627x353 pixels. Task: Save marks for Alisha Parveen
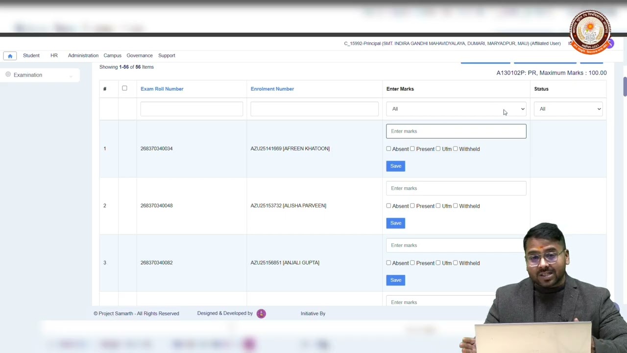point(396,223)
